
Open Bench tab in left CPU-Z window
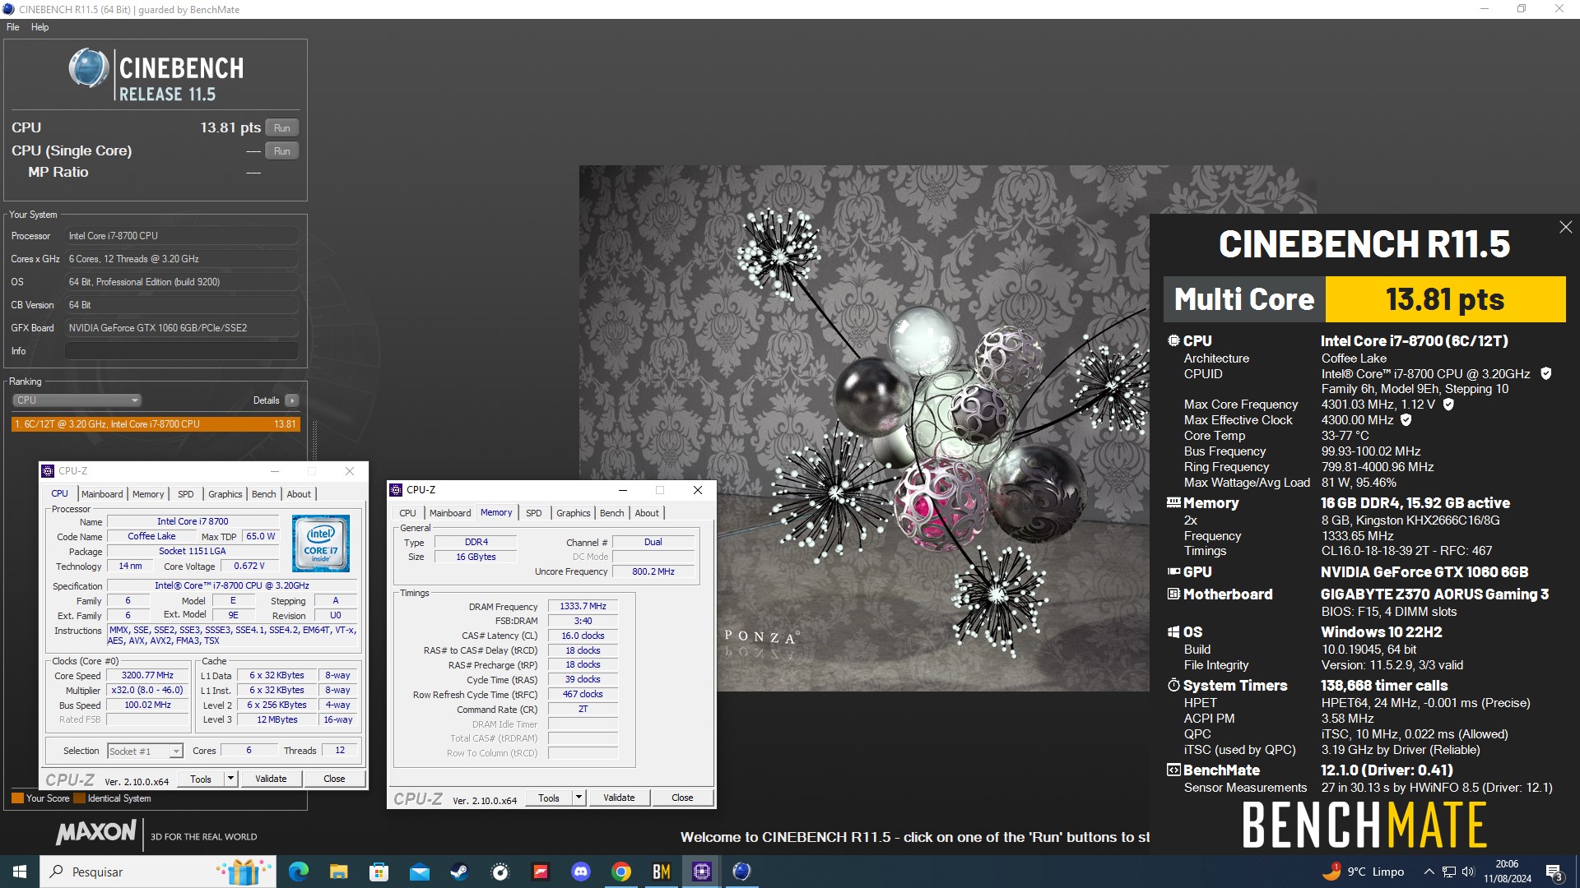[263, 494]
